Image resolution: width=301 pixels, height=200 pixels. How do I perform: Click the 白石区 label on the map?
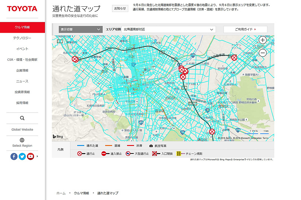[x=170, y=98]
